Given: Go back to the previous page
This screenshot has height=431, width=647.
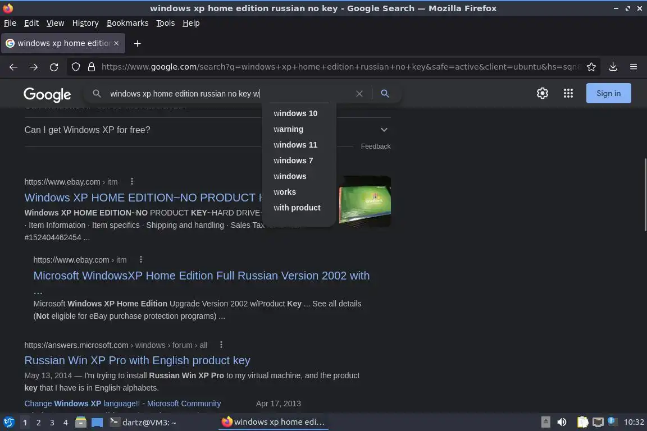Looking at the screenshot, I should [x=13, y=67].
